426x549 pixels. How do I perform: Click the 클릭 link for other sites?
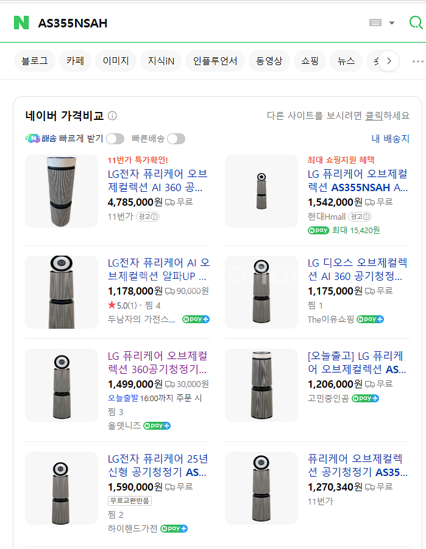point(374,116)
